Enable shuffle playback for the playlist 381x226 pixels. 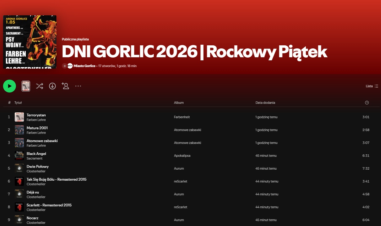pos(39,86)
